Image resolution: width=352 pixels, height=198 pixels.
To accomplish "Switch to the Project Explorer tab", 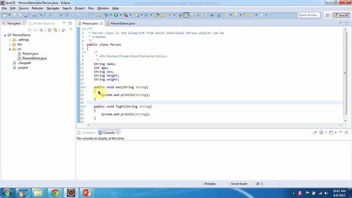I will (x=42, y=23).
